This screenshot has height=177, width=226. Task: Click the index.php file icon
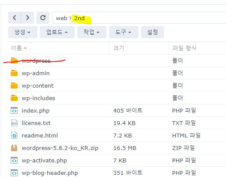14,110
